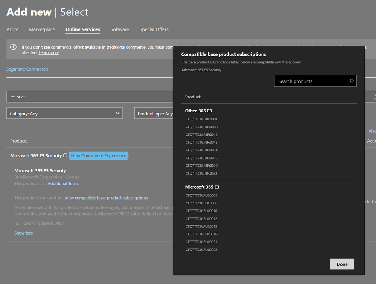This screenshot has height=284, width=376.
Task: Click the Segment: Commercial link
Action: point(28,69)
